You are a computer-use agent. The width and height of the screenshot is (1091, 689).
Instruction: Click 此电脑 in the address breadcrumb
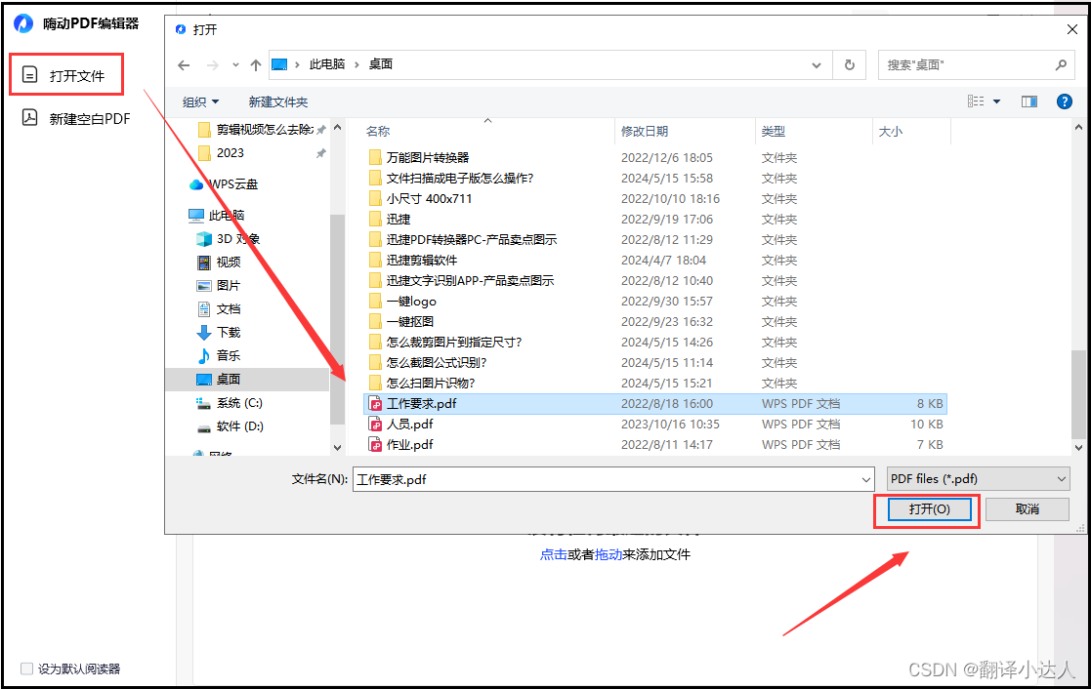[327, 64]
